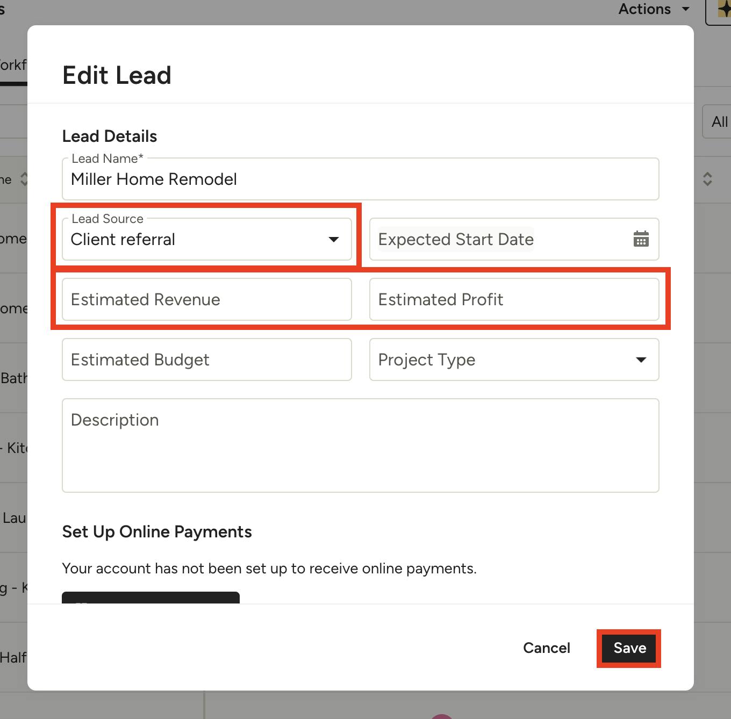Focus the Estimated Revenue field
Image resolution: width=731 pixels, height=719 pixels.
[x=207, y=299]
